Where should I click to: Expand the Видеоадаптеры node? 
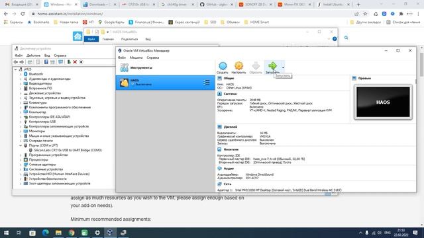pos(21,83)
